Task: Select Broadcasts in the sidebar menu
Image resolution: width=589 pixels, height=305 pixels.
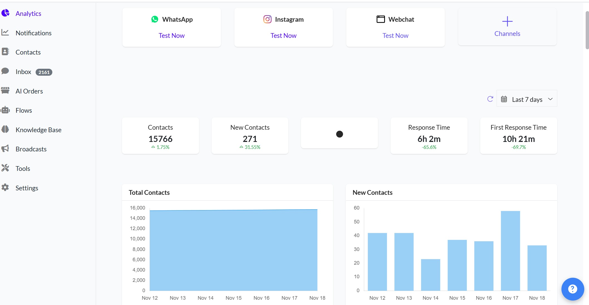Action: click(31, 149)
